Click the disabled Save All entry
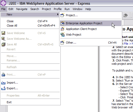 click(30, 44)
